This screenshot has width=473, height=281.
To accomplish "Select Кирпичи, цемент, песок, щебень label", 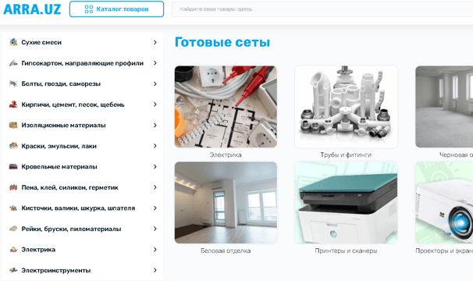I will point(73,105).
